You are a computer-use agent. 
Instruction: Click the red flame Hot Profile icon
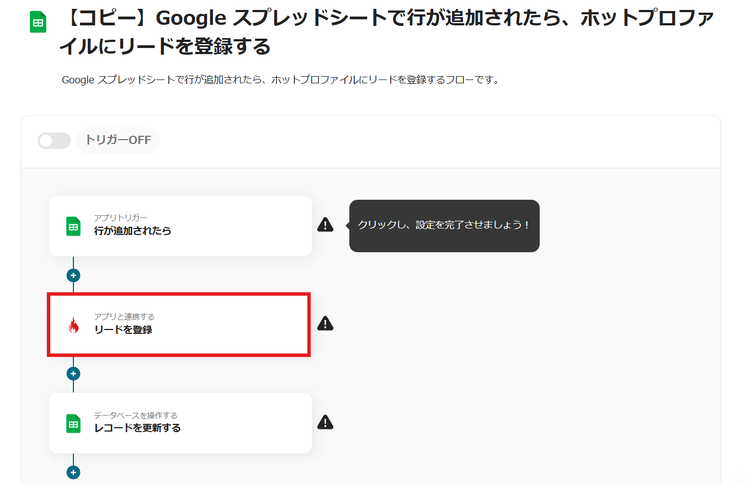pyautogui.click(x=73, y=325)
